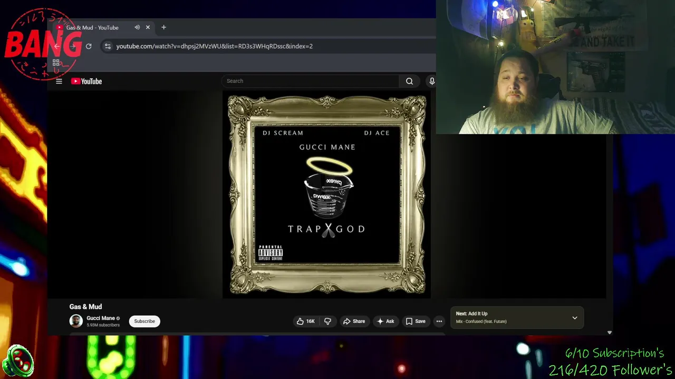Viewport: 675px width, 379px height.
Task: Focus the YouTube Search field
Action: pos(311,81)
